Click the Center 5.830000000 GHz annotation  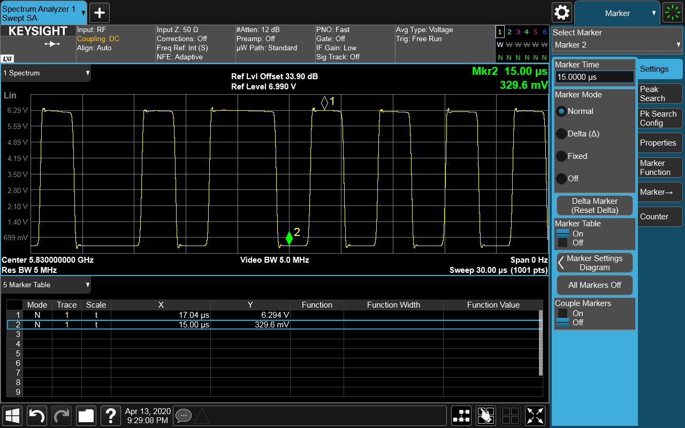coord(48,260)
